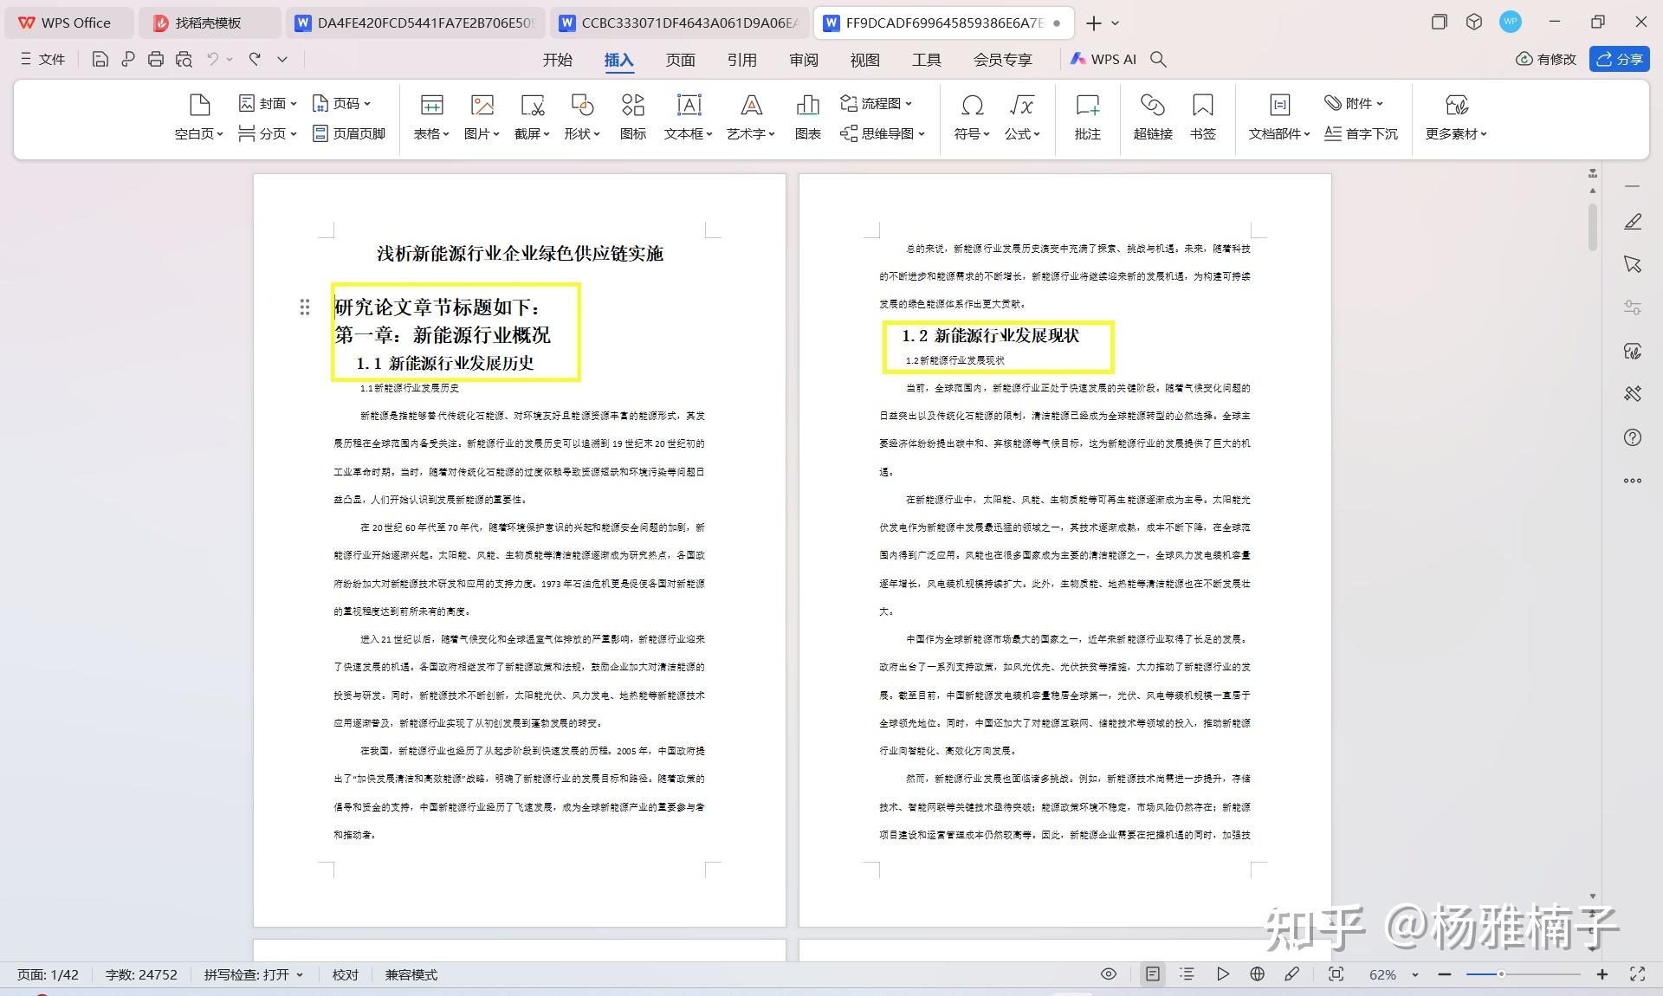Screen dimensions: 1663x996
Task: Open the help icon in right sidebar
Action: (x=1633, y=437)
